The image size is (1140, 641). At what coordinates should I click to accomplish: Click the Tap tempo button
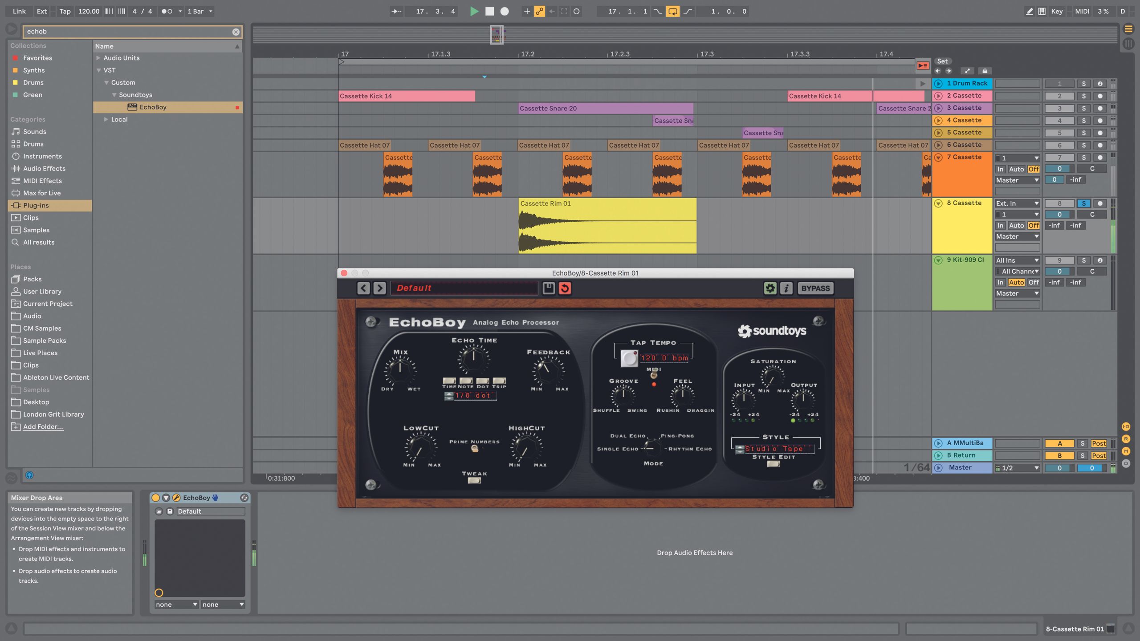coord(65,11)
